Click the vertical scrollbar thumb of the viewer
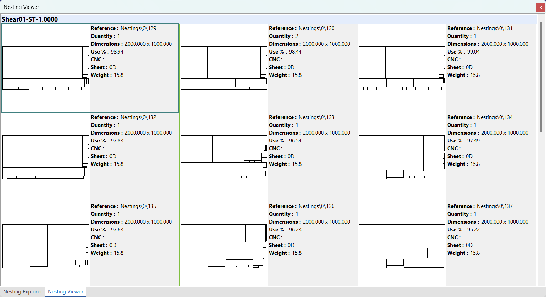Viewport: 546px width, 297px height. coord(541,77)
